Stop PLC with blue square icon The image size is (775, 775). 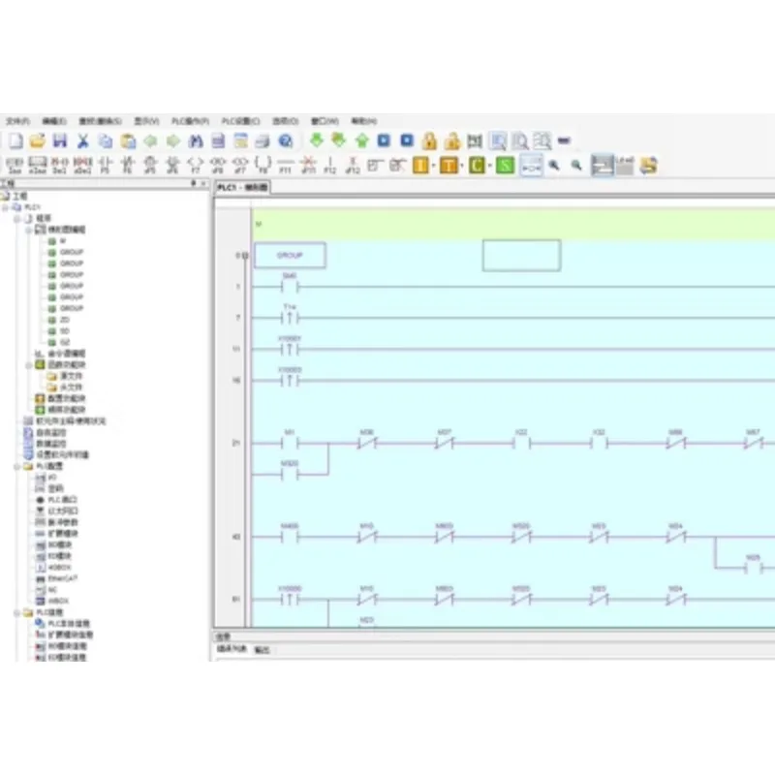[407, 140]
